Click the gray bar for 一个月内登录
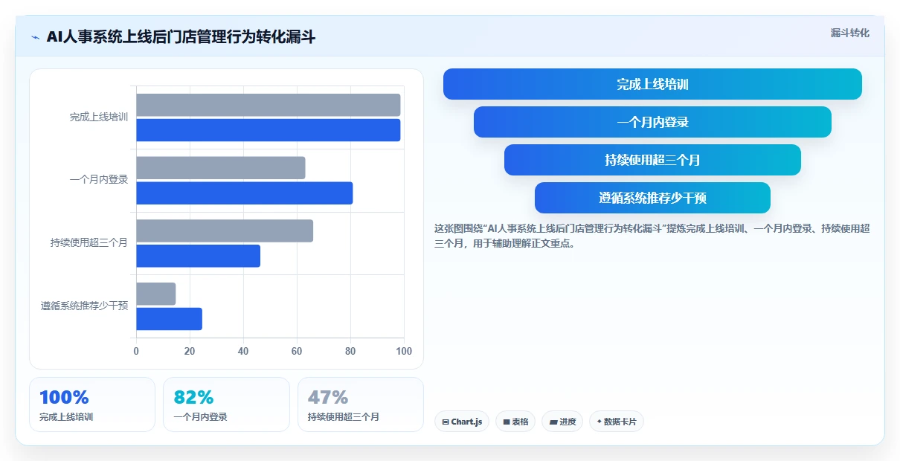The height and width of the screenshot is (461, 900). (221, 168)
